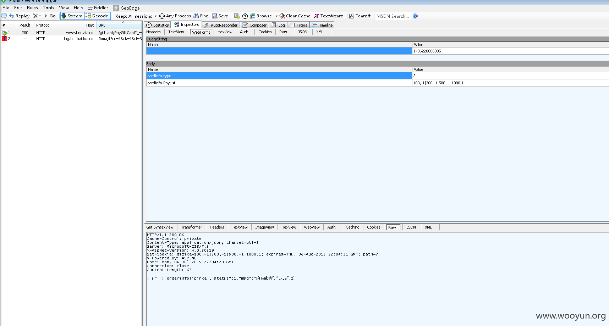This screenshot has height=326, width=609.
Task: Select request TextView inspector tab
Action: (x=176, y=32)
